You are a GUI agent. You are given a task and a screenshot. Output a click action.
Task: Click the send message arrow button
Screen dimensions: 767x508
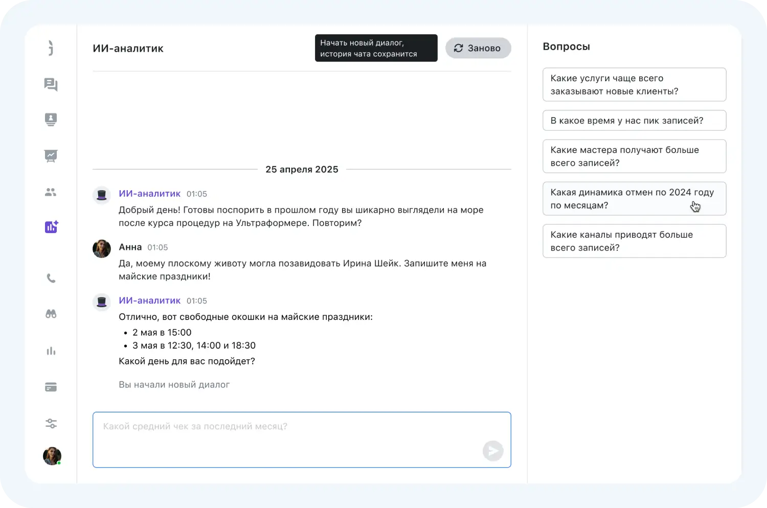[x=493, y=451]
